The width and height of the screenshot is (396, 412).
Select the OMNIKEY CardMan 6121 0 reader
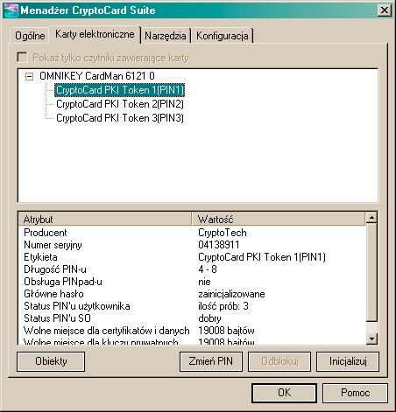(97, 76)
